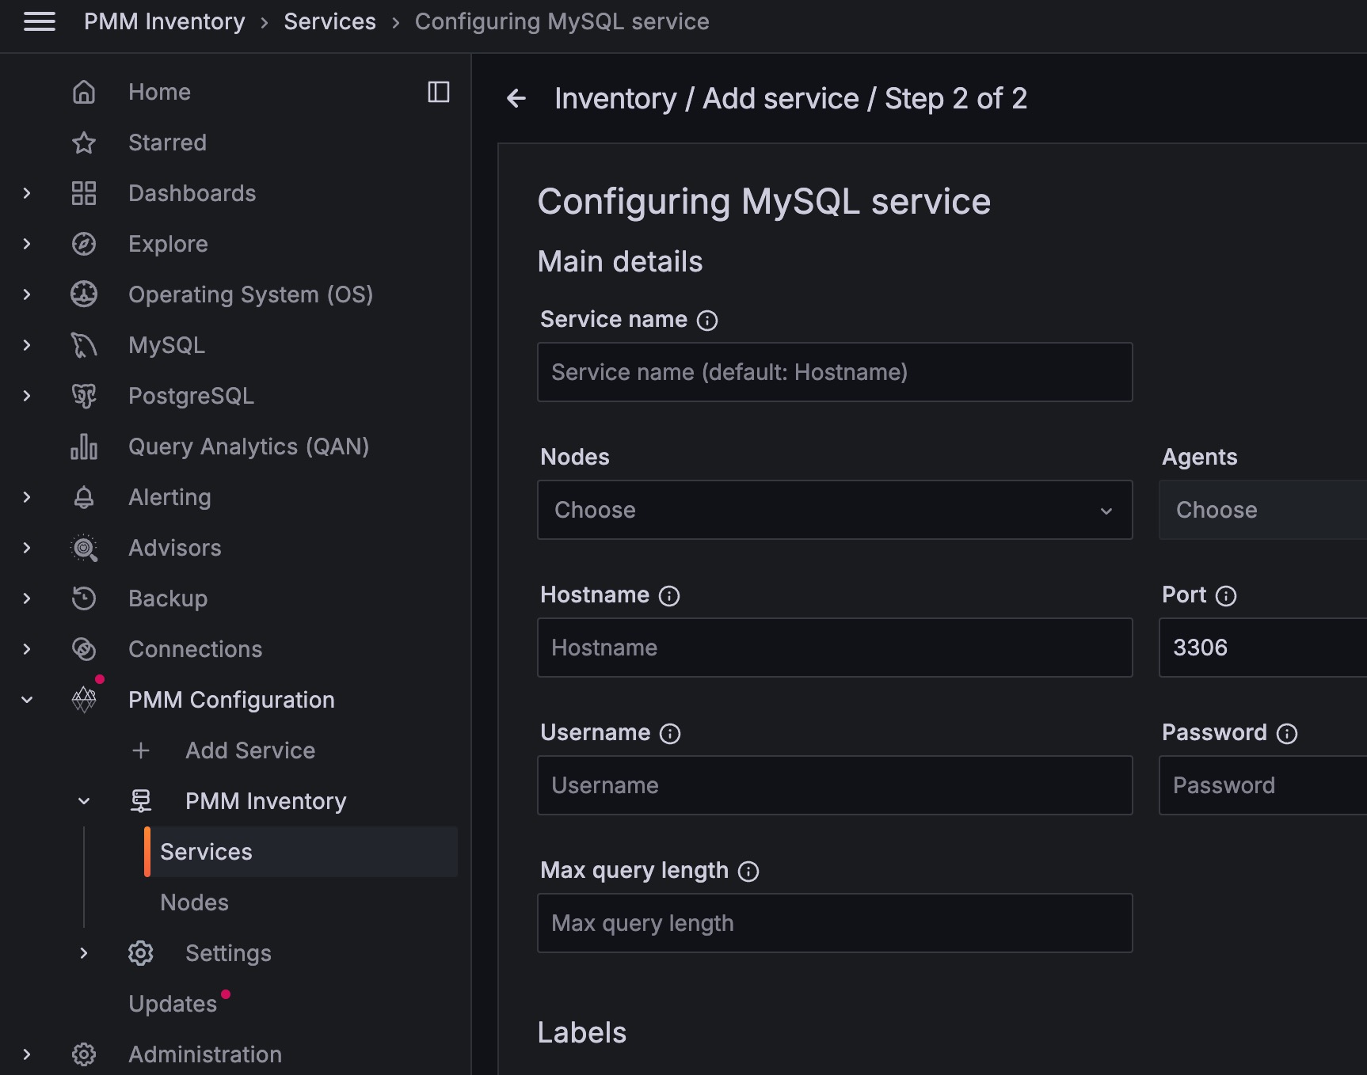This screenshot has width=1367, height=1075.
Task: Click the PMM Configuration icon
Action: pos(84,700)
